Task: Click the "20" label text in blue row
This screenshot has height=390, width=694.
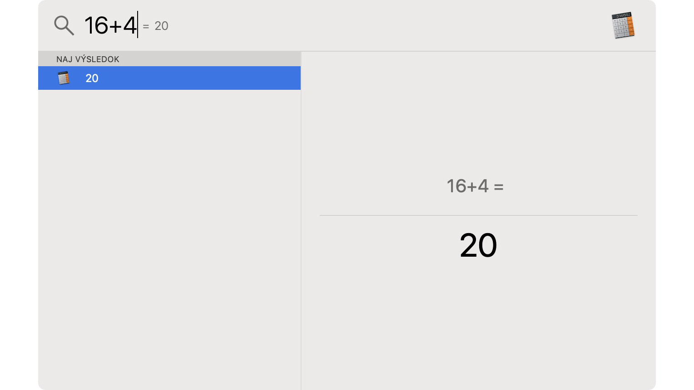Action: point(92,78)
